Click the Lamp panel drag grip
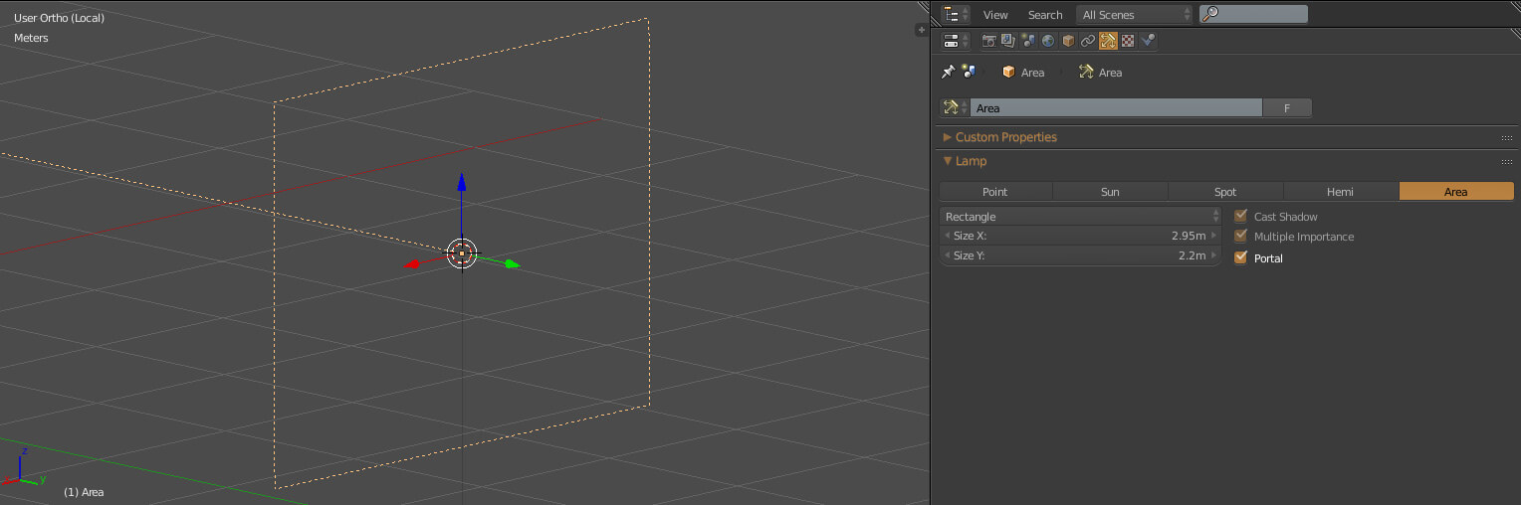Viewport: 1521px width, 505px height. tap(1506, 162)
